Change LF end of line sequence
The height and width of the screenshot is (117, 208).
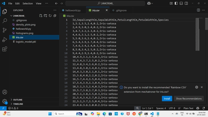(179, 108)
